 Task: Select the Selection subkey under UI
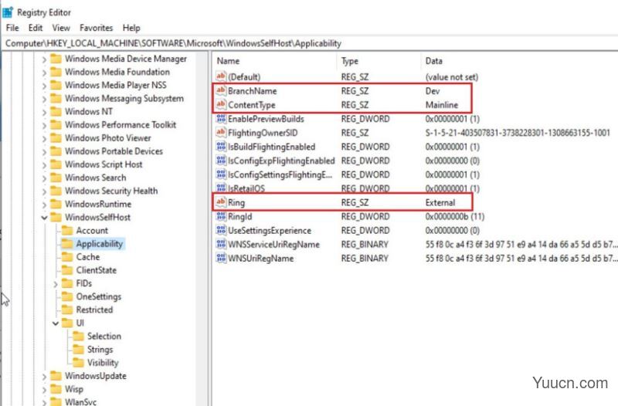[x=104, y=336]
